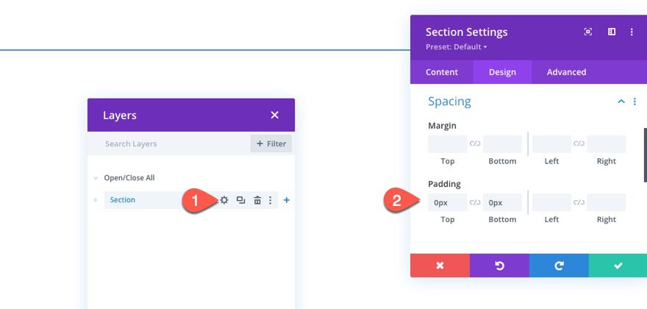
Task: Switch to the Content tab
Action: (442, 72)
